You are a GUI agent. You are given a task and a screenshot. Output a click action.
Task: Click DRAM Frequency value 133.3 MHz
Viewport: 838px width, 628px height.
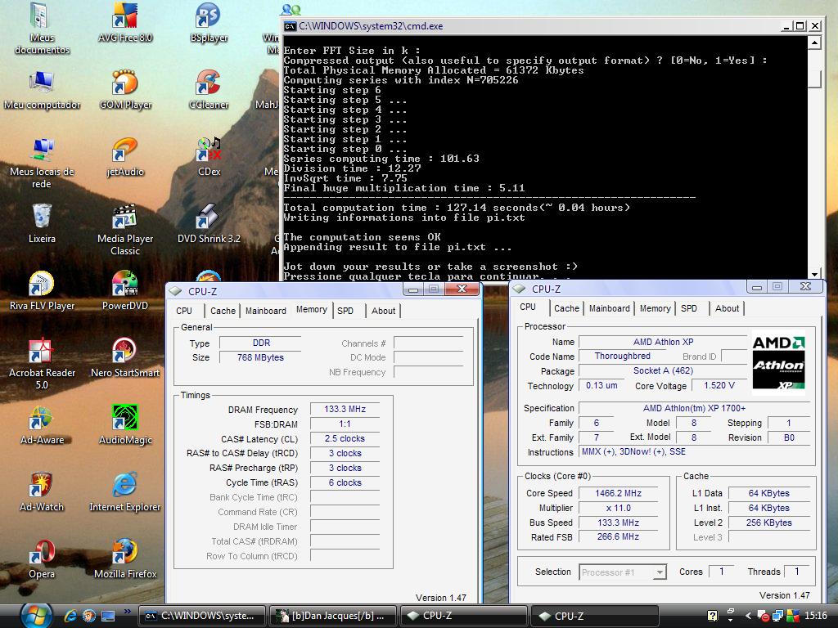point(345,409)
